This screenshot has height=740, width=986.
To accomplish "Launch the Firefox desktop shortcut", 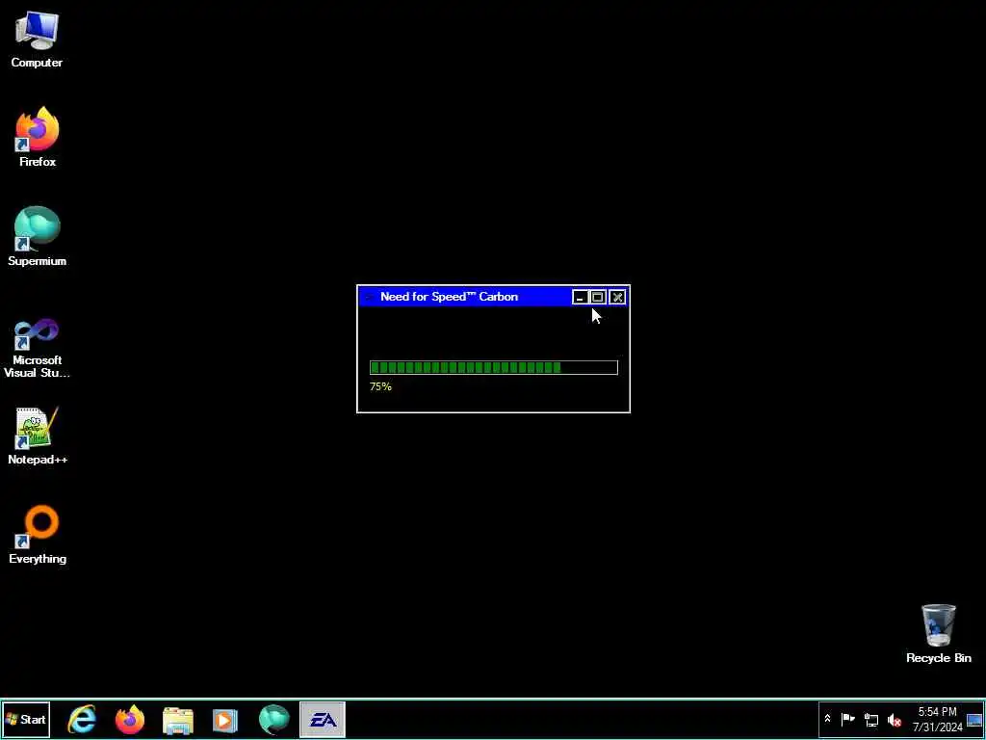I will click(38, 137).
